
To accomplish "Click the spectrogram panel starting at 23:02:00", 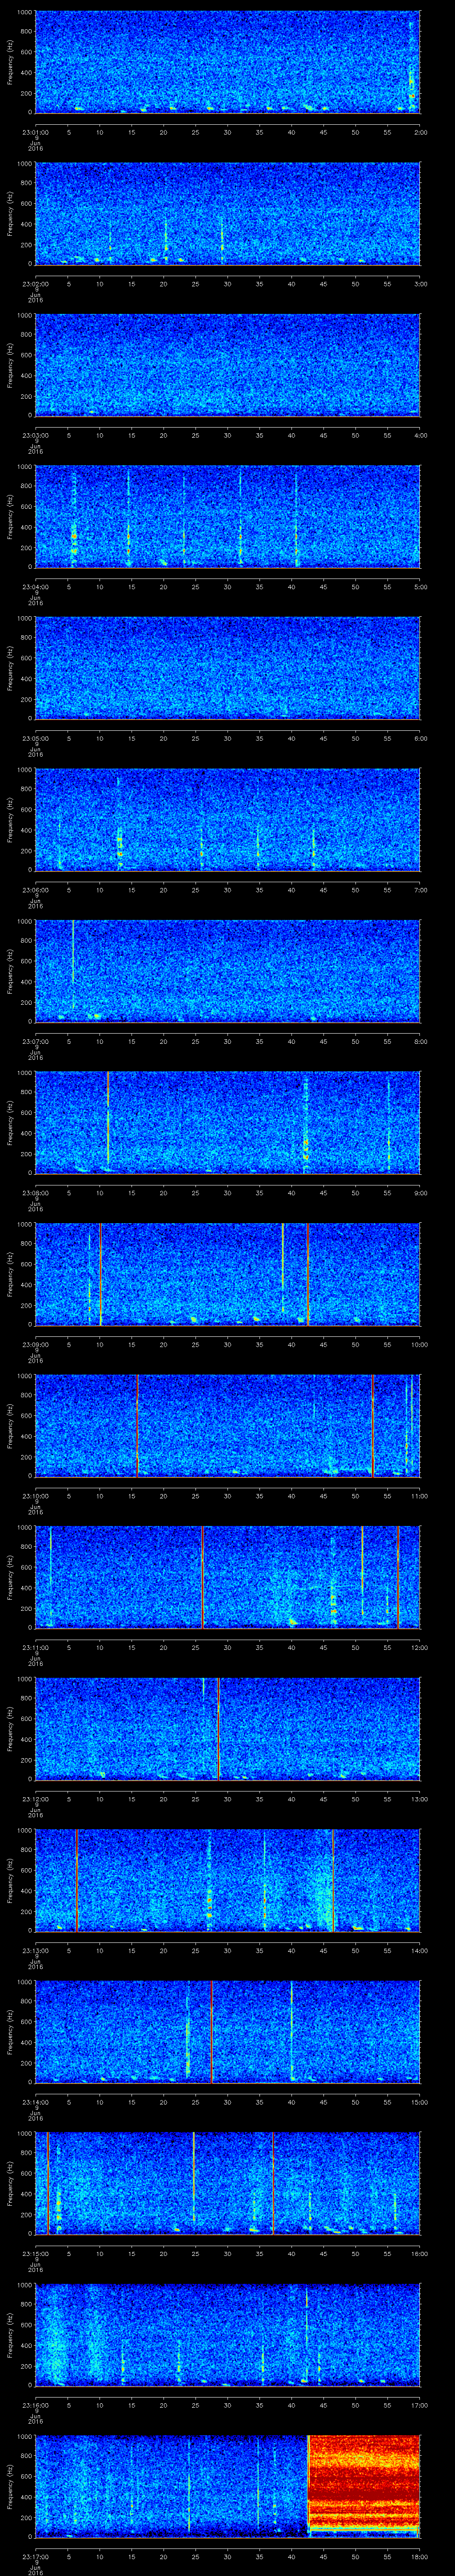I will pyautogui.click(x=227, y=213).
